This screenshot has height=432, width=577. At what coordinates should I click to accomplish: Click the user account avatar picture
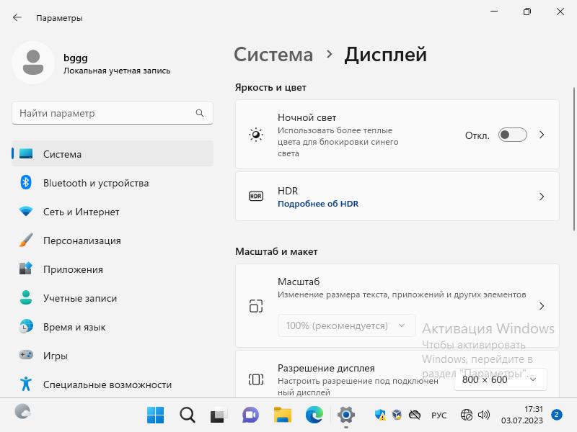[33, 63]
